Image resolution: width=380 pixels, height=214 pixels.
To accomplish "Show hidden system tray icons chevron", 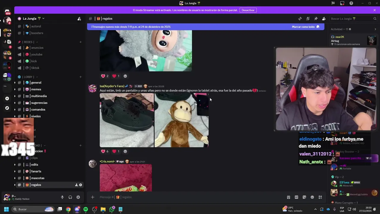I will [315, 209].
